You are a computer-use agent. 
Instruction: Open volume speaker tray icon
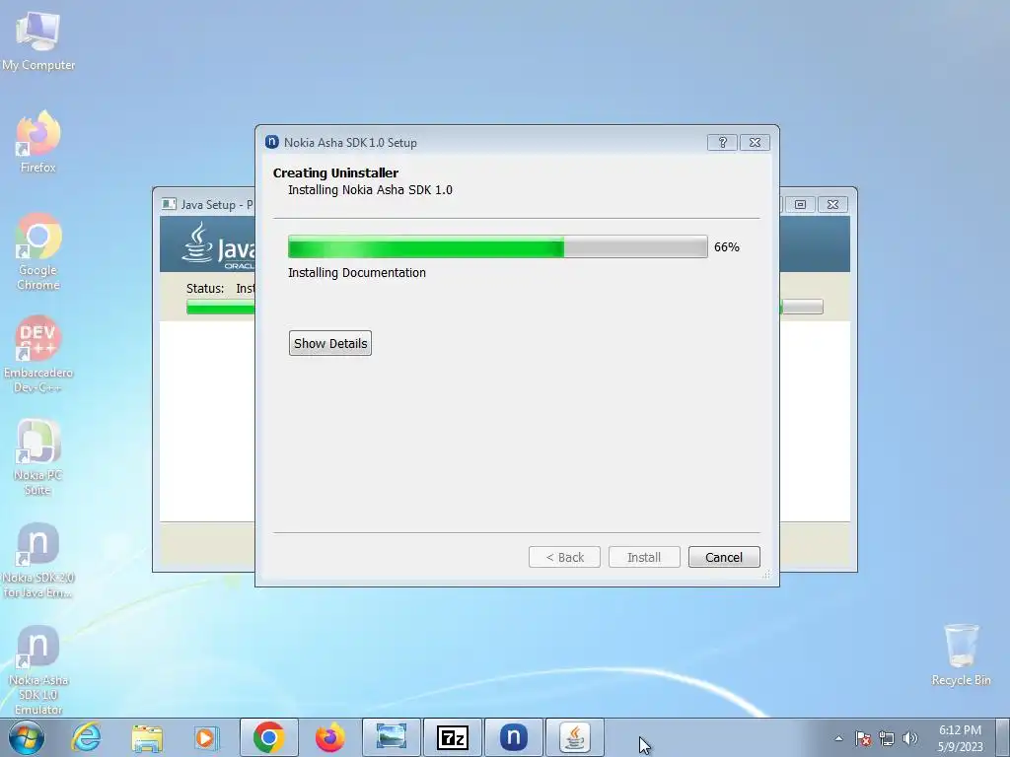(910, 738)
